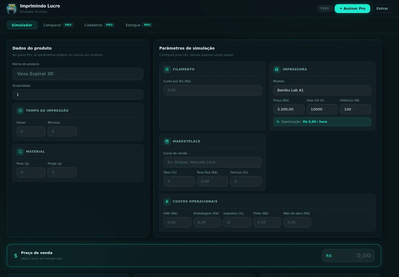This screenshot has height=277, width=399.
Task: Click the Purga (g) input field
Action: (62, 173)
